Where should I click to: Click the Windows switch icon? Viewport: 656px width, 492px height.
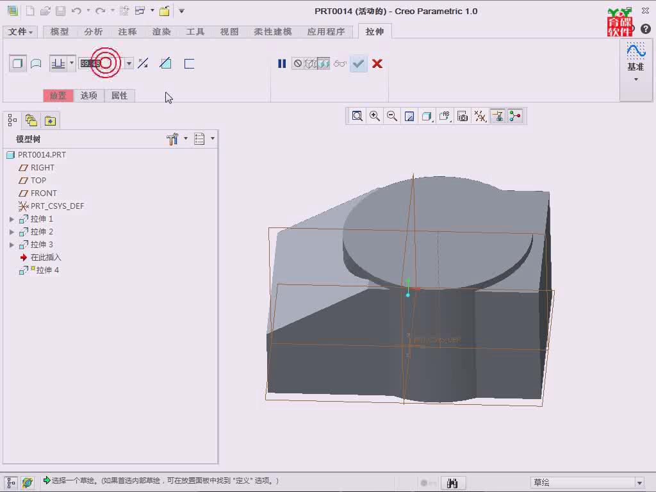[140, 11]
